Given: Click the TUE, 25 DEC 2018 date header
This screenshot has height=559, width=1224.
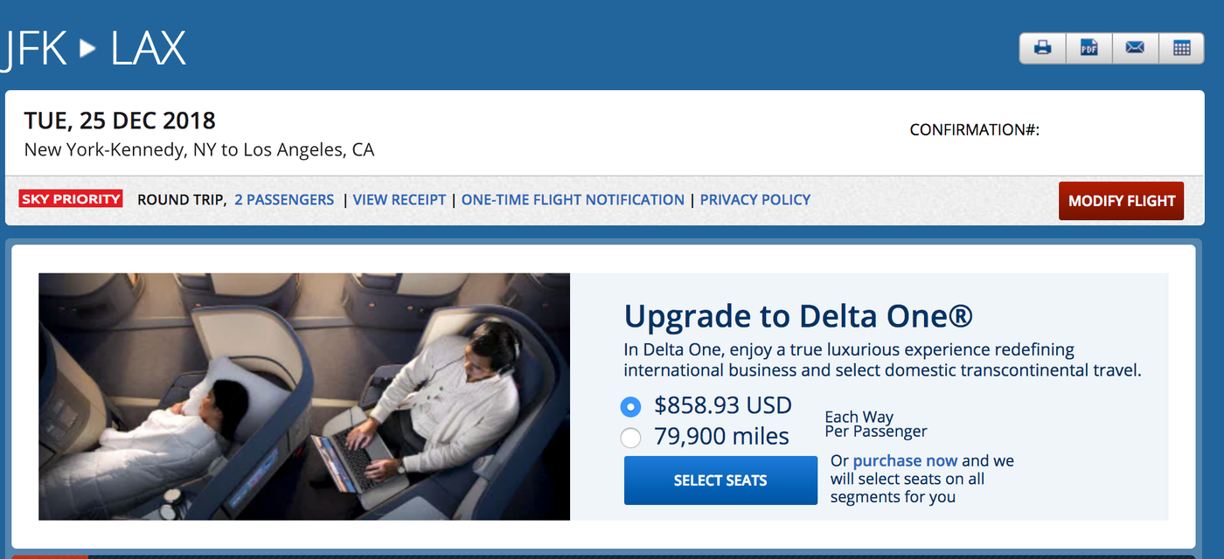Looking at the screenshot, I should (x=120, y=120).
